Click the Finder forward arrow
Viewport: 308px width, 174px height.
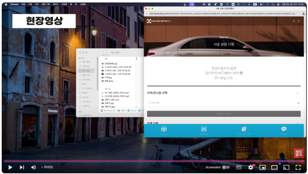107,52
